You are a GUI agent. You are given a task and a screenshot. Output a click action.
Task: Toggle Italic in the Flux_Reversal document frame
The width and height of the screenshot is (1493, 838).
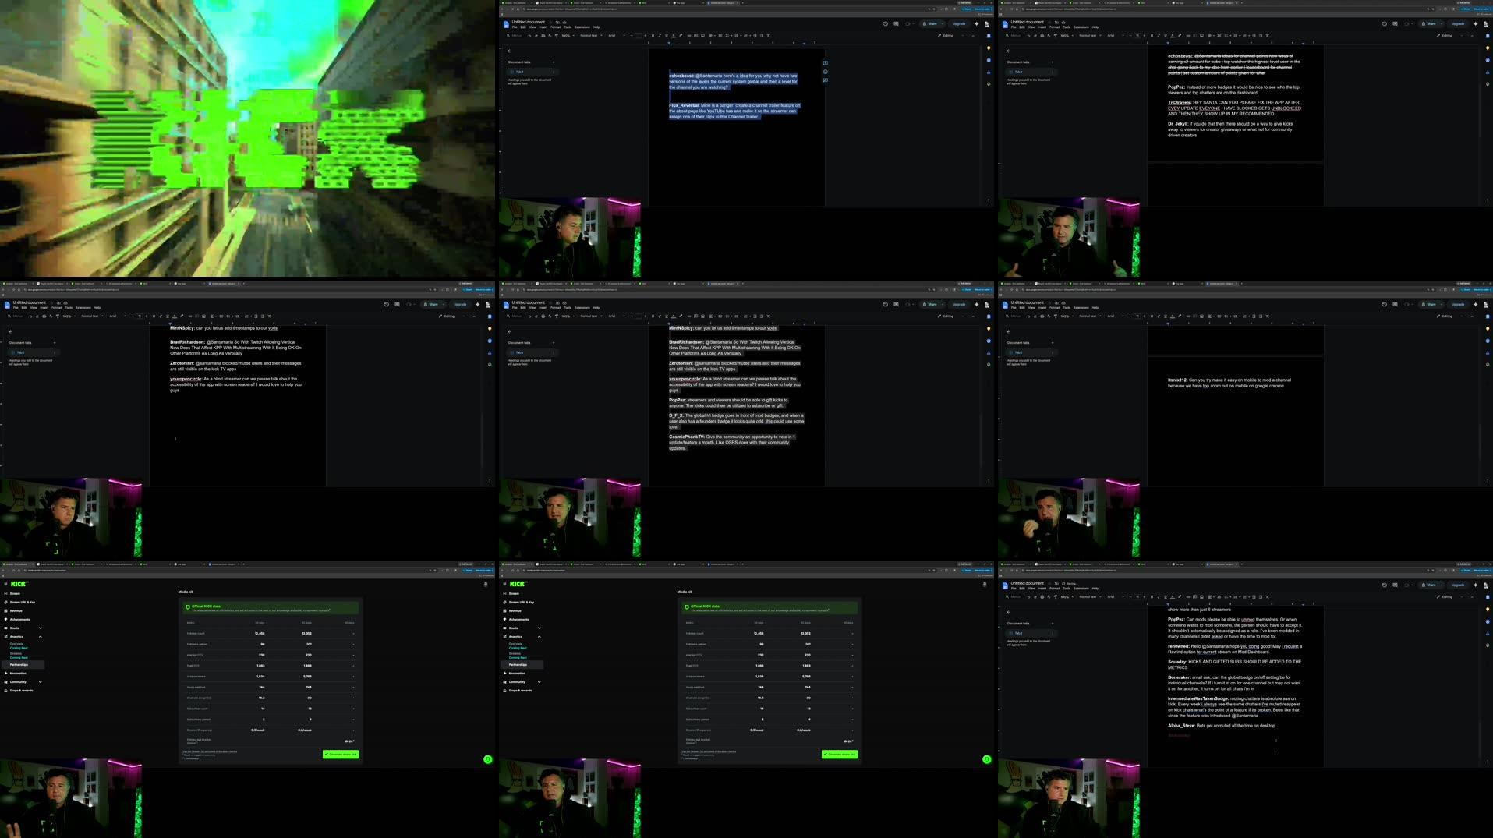pos(660,36)
